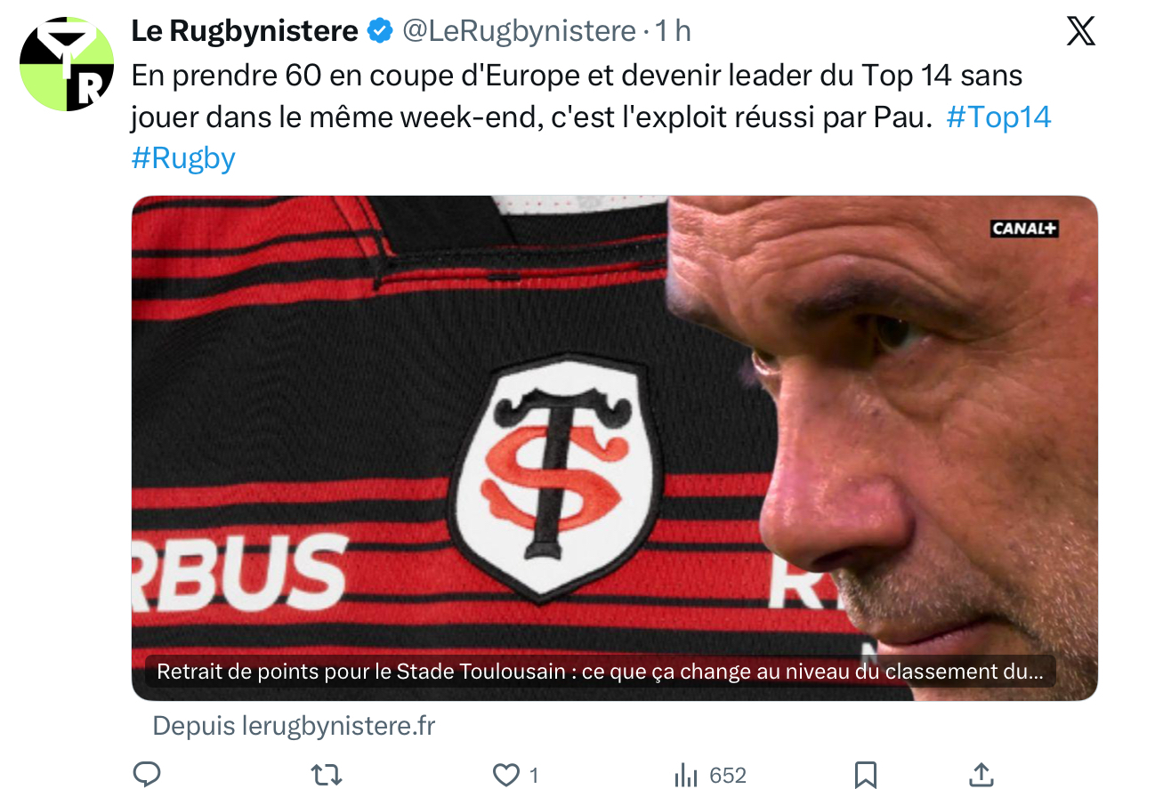Screen dimensions: 1155x789
Task: Click the Retrait de points headline caption
Action: (x=601, y=672)
